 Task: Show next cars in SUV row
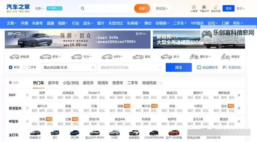click(239, 95)
